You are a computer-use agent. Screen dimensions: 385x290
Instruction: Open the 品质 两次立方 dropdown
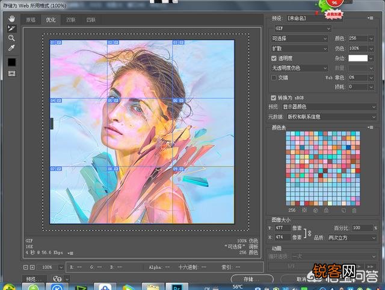pos(351,238)
